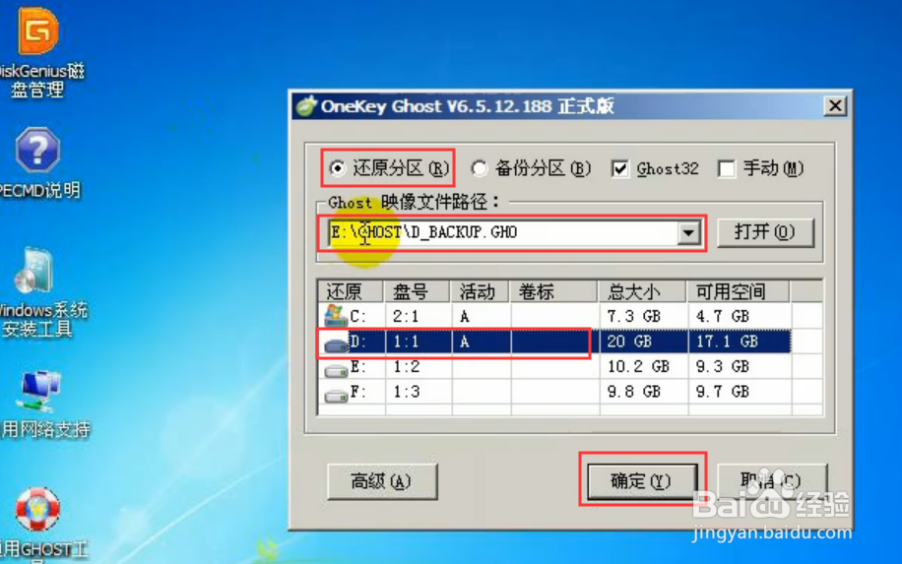Screen dimensions: 902x564
Task: Click the 卷标 column header
Action: pos(553,291)
